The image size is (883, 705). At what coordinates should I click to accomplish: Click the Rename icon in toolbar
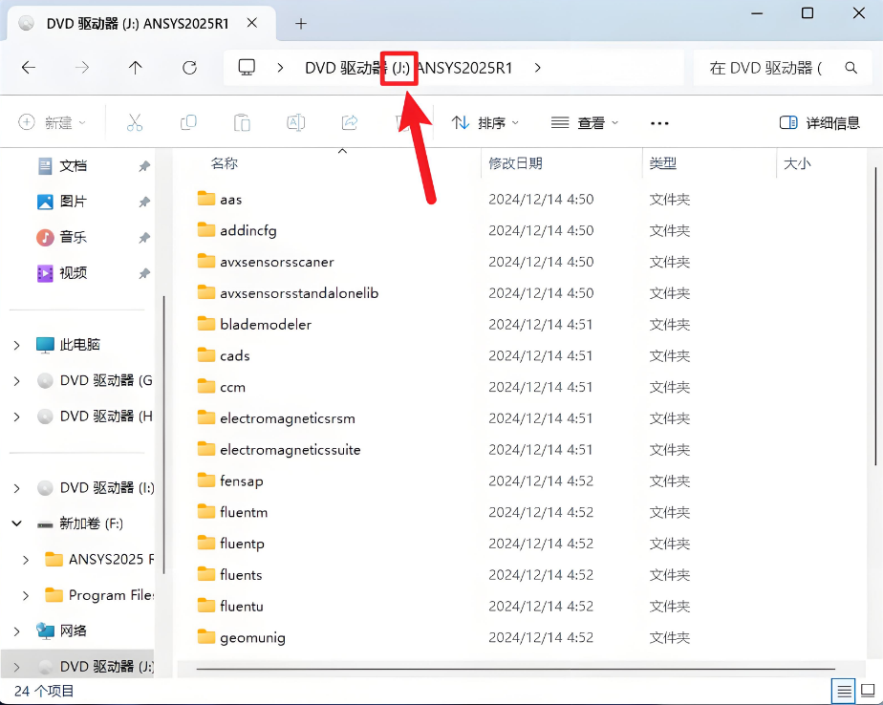[x=296, y=122]
